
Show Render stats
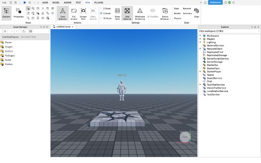point(177,13)
